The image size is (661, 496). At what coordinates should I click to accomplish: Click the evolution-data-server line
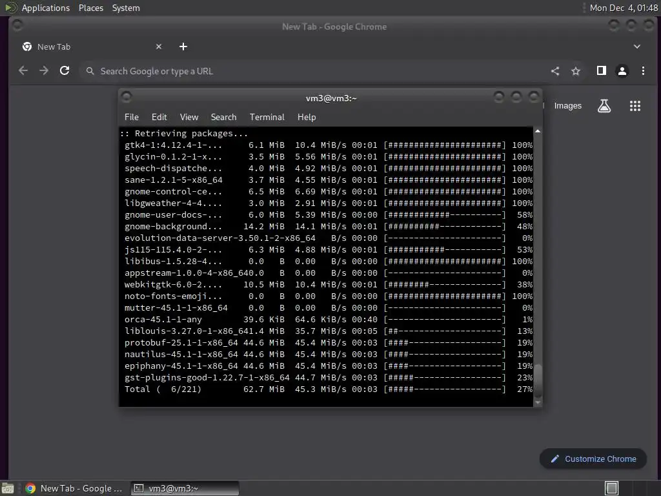coord(329,238)
